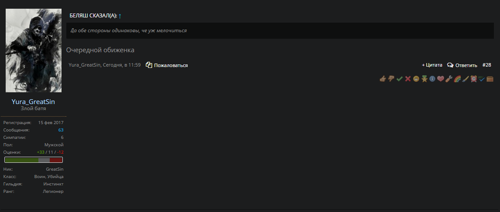The width and height of the screenshot is (500, 212).
Task: Click the wrench rating icon
Action: pyautogui.click(x=449, y=79)
